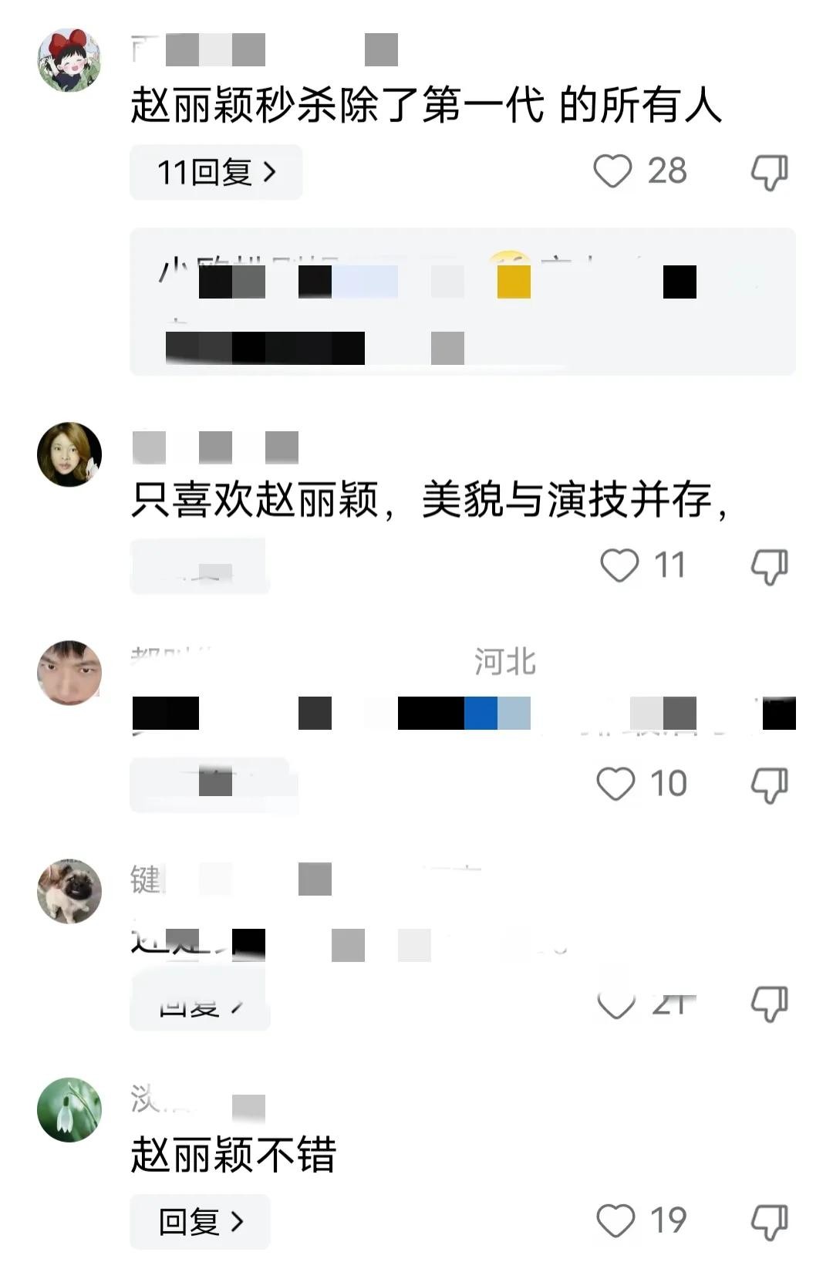Open the blonde woman profile avatar
The image size is (833, 1269).
69,454
